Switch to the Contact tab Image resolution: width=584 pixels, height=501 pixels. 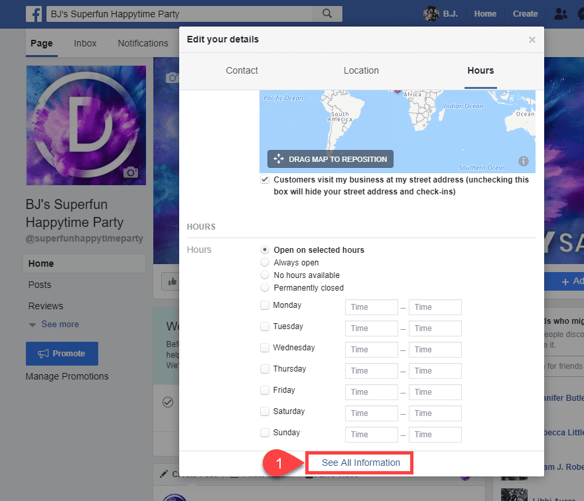click(242, 70)
